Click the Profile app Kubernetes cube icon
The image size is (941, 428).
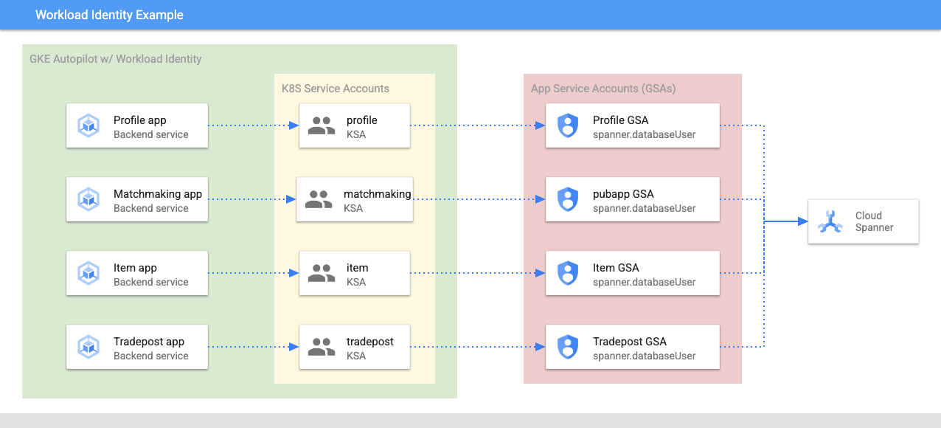[88, 125]
